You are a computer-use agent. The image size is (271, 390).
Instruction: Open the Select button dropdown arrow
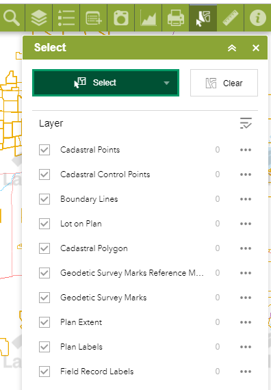[x=166, y=83]
